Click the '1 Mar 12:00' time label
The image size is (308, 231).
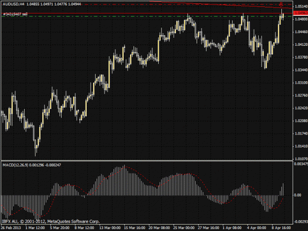pyautogui.click(x=35, y=228)
